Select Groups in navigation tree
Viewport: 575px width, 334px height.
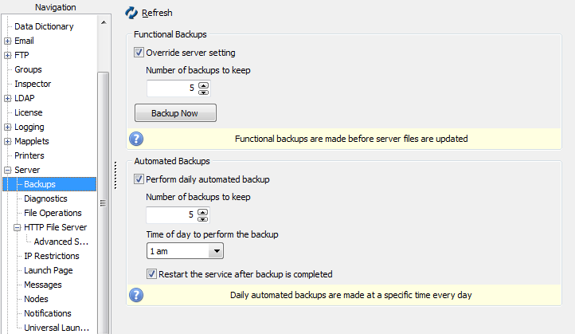28,69
